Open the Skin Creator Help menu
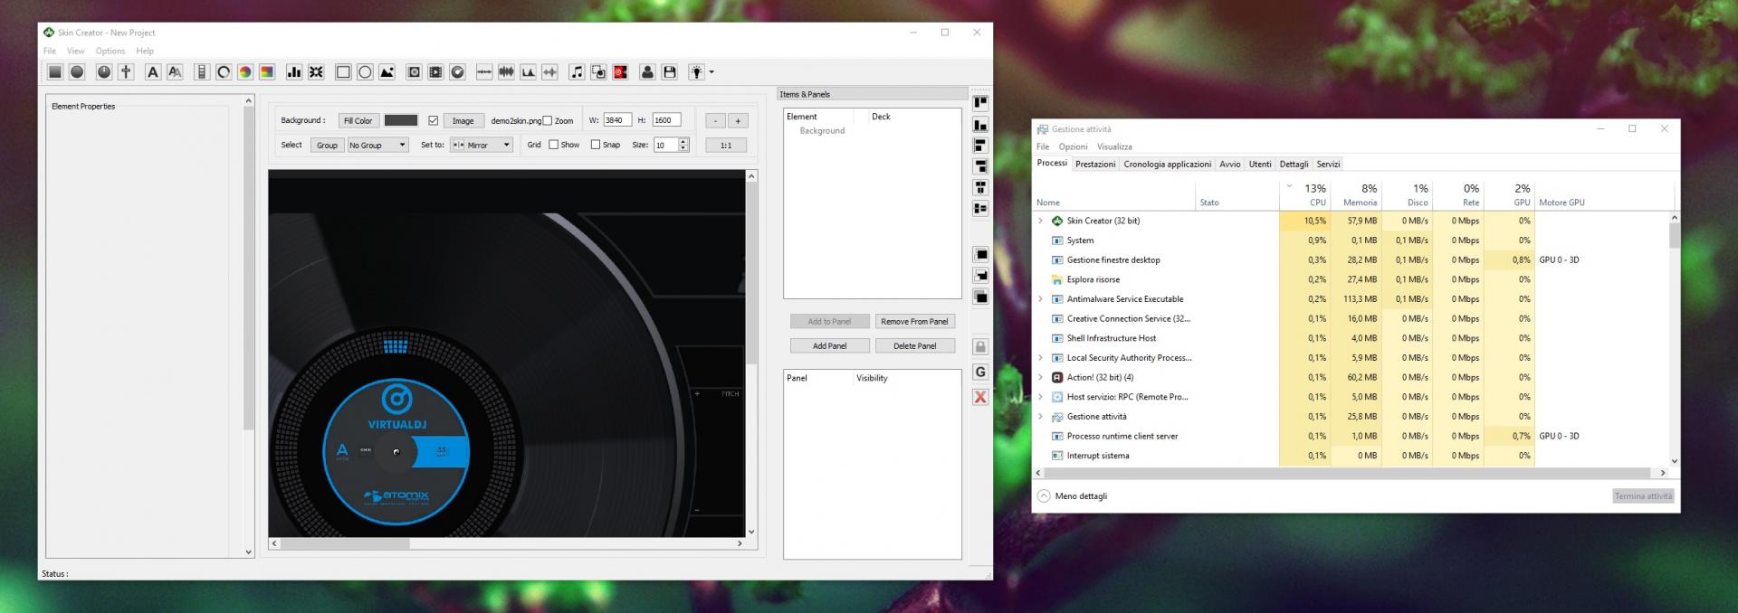The image size is (1738, 613). 145,52
